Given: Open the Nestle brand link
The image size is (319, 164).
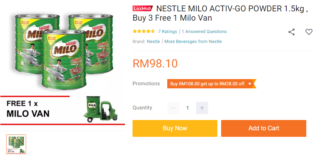Looking at the screenshot, I should pos(153,41).
